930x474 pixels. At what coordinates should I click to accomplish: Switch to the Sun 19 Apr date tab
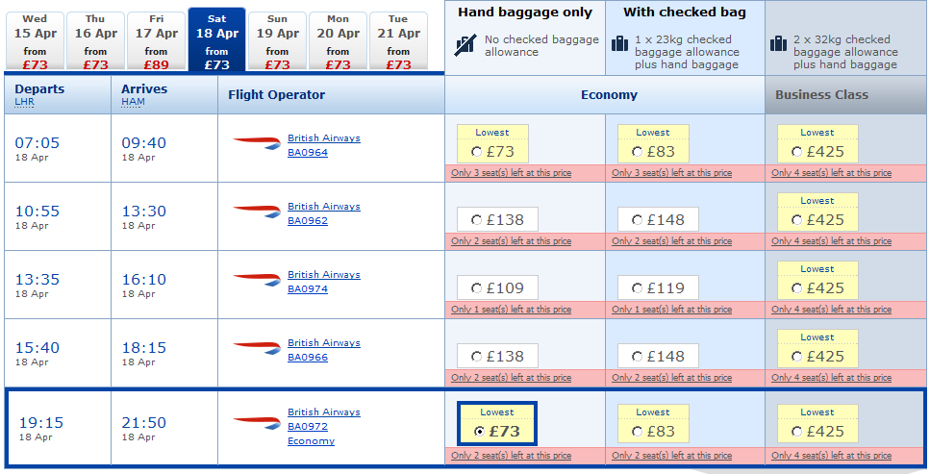pos(277,41)
